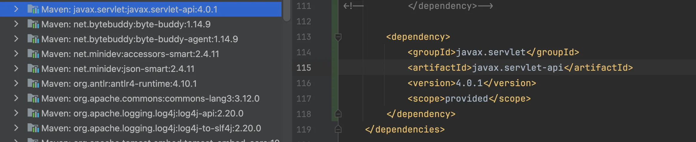This screenshot has width=696, height=142.
Task: Click the opening <artifactId> tag
Action: coord(440,68)
